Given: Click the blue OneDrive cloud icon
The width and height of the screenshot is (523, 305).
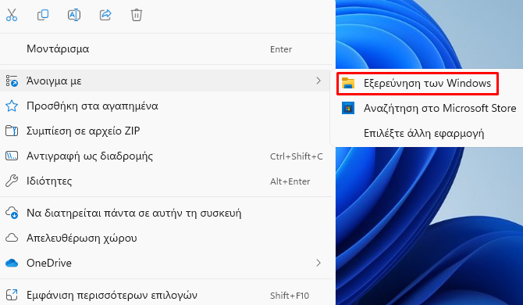Looking at the screenshot, I should pos(12,263).
